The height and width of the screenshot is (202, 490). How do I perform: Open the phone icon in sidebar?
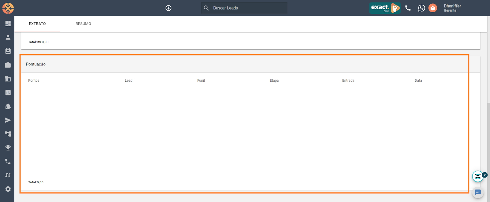8,162
